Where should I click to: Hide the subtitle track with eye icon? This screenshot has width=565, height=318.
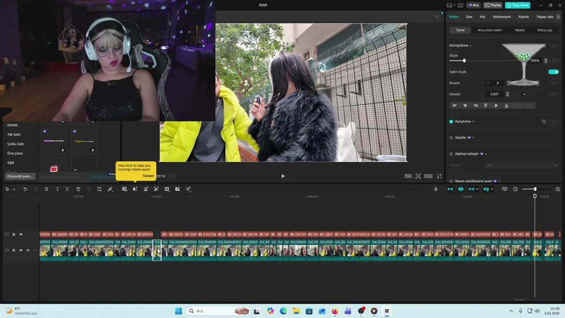[21, 235]
